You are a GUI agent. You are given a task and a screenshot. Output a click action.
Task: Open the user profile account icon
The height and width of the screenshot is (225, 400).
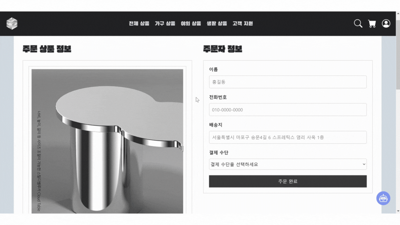(386, 24)
